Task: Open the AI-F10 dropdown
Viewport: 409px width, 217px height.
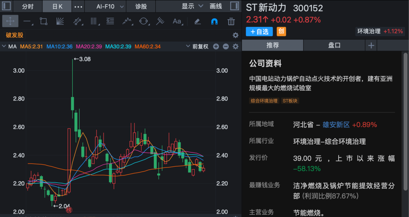Action: 110,6
